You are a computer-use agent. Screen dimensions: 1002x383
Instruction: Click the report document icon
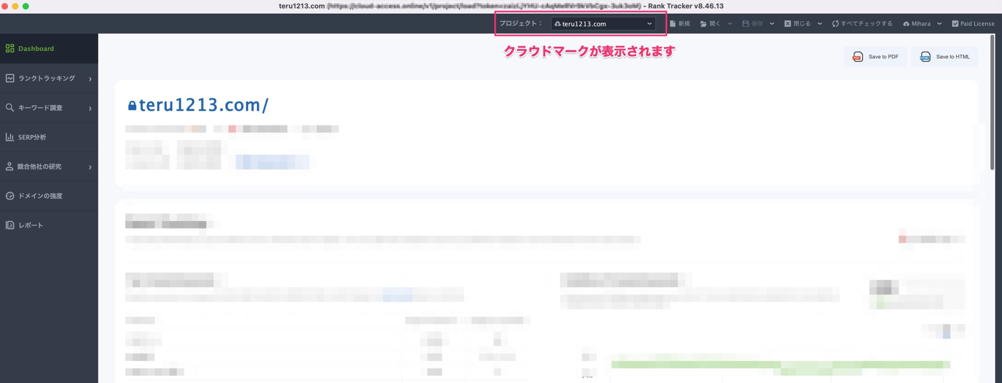click(10, 225)
